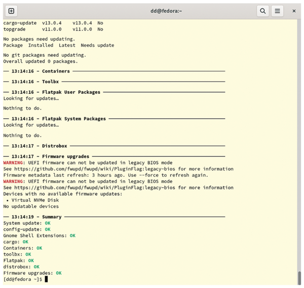Click the cargo-update v13.0.4 package row
304x288 pixels.
tap(53, 23)
